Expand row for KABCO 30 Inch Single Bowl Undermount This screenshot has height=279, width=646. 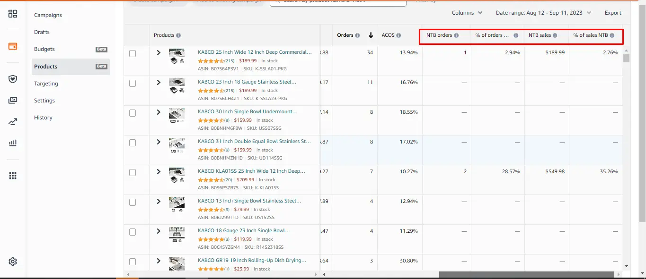pos(159,112)
